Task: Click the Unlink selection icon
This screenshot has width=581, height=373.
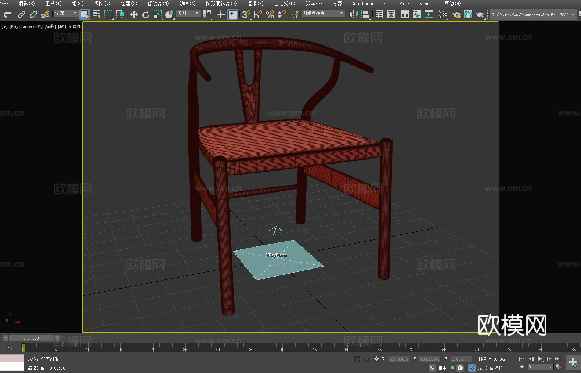Action: [x=33, y=14]
